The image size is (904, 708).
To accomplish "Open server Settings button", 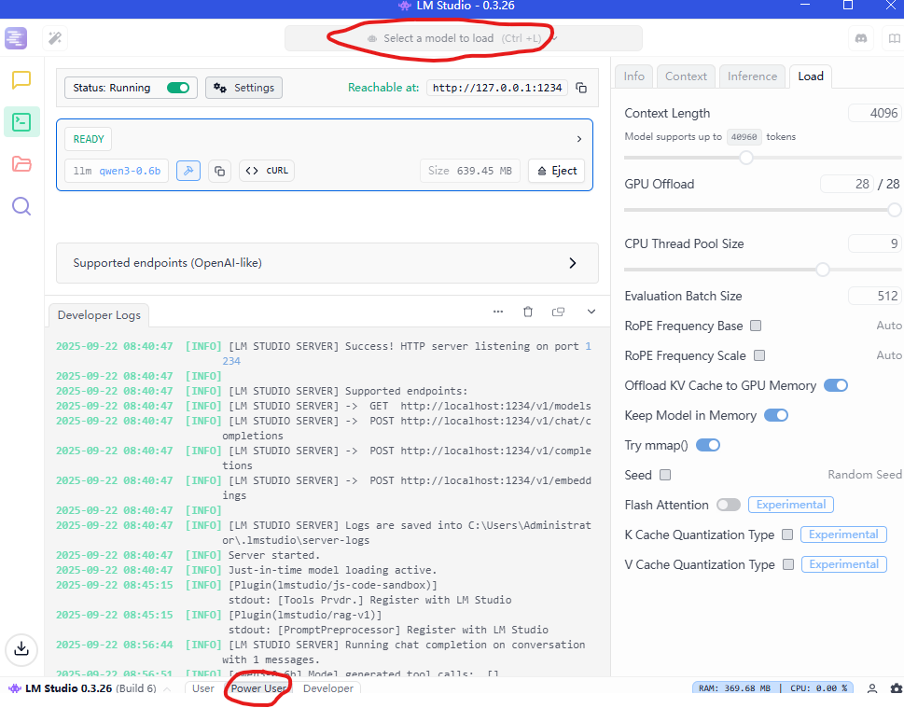I will pos(243,88).
